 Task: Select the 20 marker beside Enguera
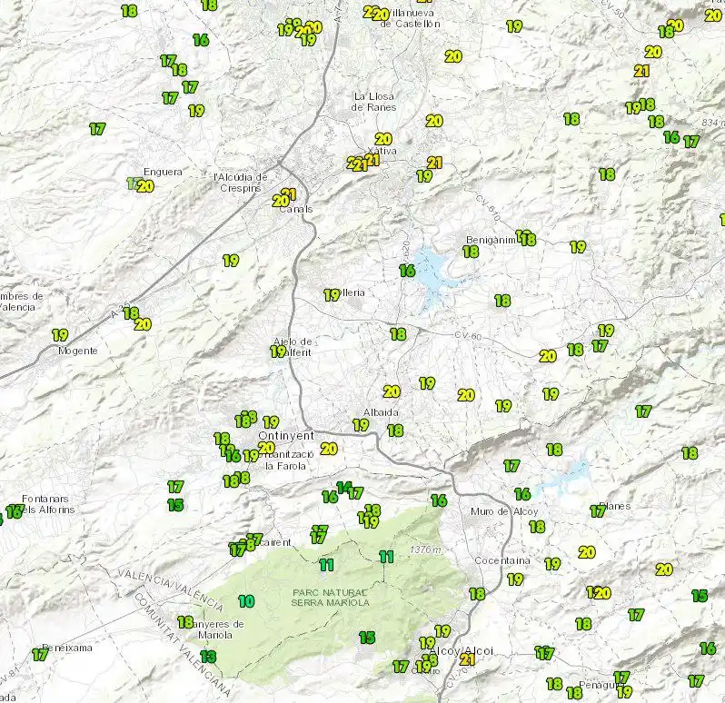[145, 186]
